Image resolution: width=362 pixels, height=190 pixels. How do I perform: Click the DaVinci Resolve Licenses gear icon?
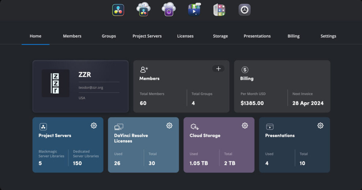169,126
